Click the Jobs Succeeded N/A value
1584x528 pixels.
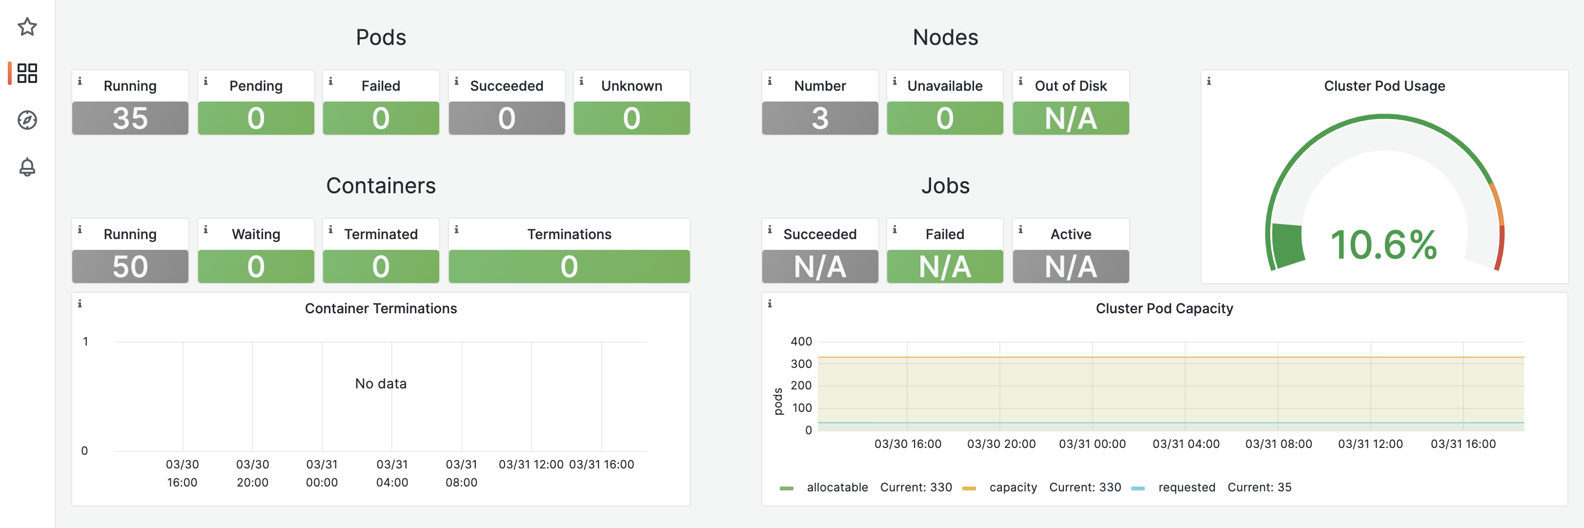[x=820, y=266]
